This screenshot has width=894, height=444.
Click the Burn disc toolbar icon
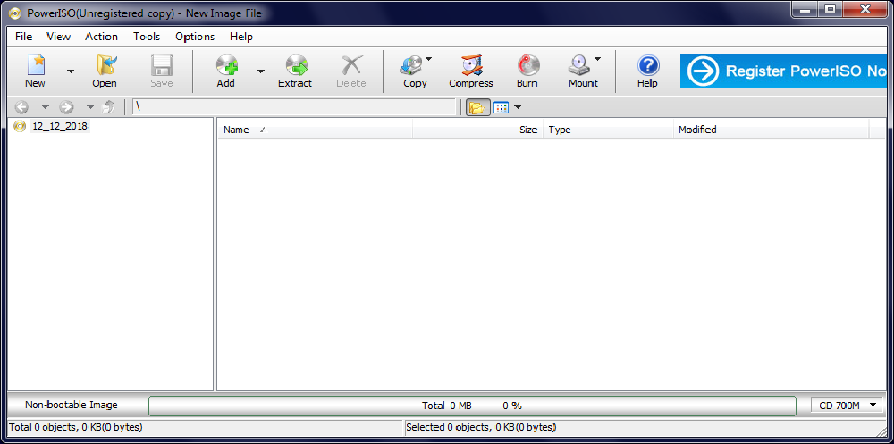528,65
